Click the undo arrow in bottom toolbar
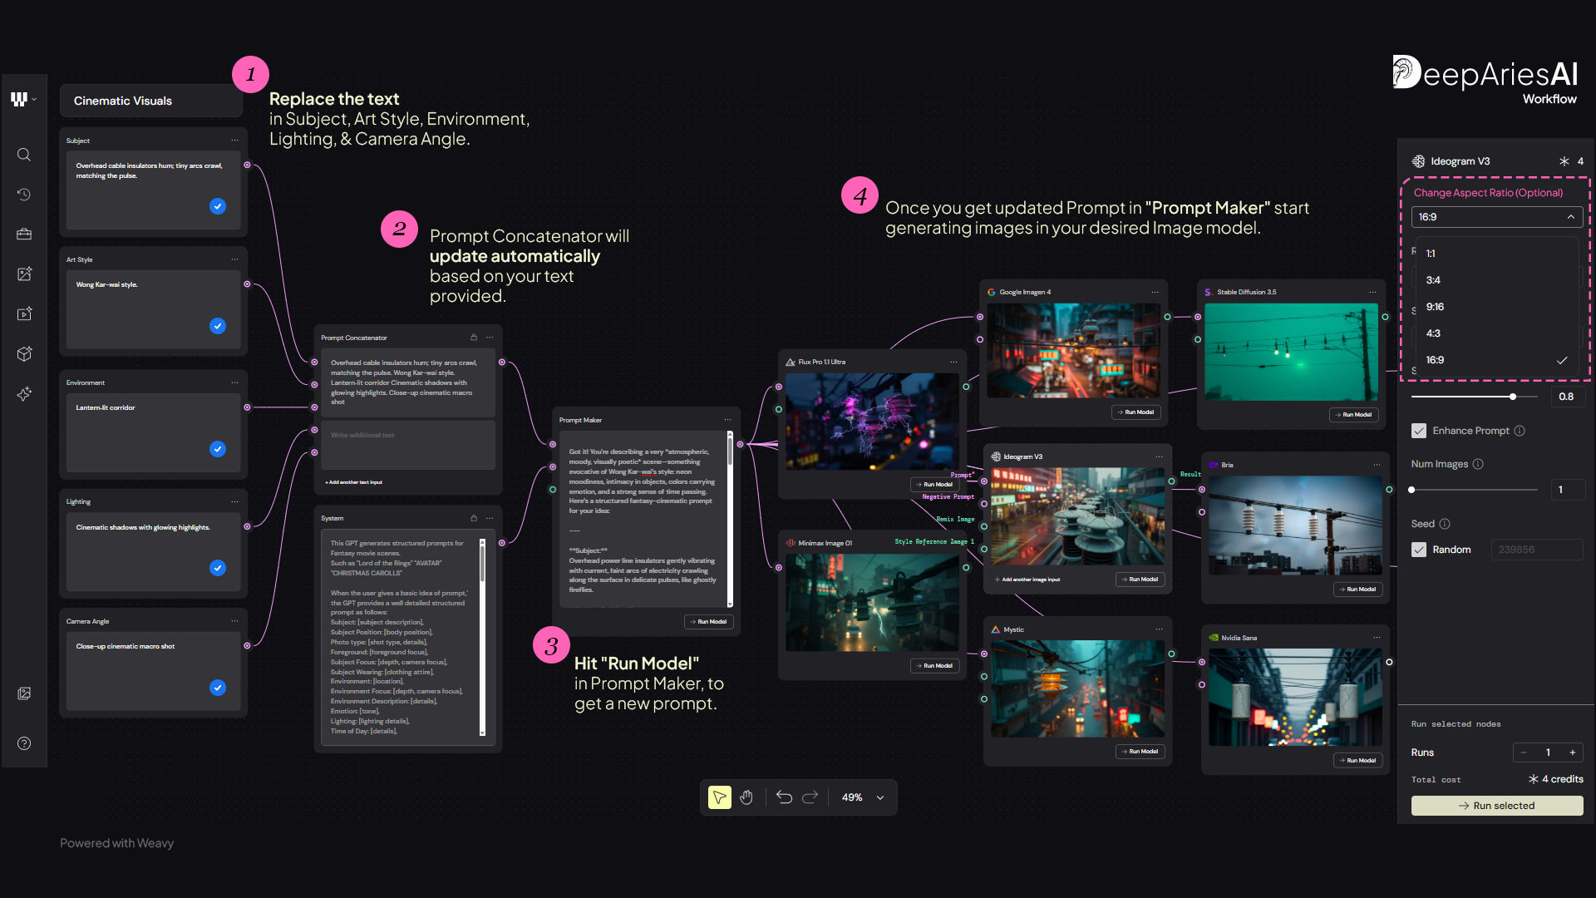Screen dimensions: 1596x898 (784, 797)
